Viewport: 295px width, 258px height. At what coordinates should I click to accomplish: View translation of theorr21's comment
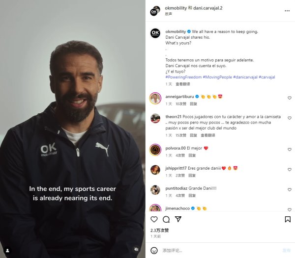[208, 135]
